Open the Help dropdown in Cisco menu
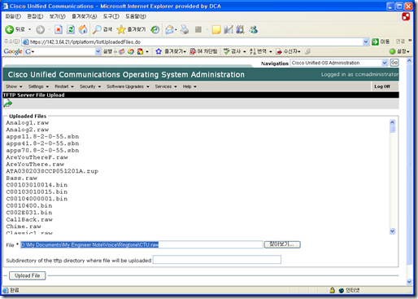The image size is (418, 299). tap(189, 86)
